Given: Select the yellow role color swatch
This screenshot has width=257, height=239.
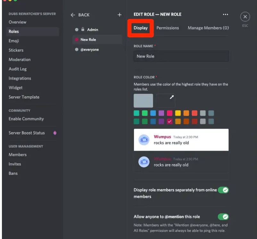Looking at the screenshot, I should tap(178, 113).
